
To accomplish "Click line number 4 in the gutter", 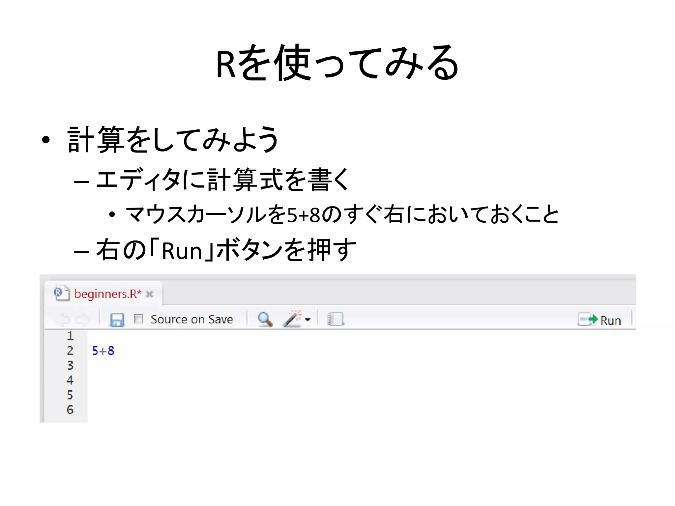I will (x=70, y=380).
